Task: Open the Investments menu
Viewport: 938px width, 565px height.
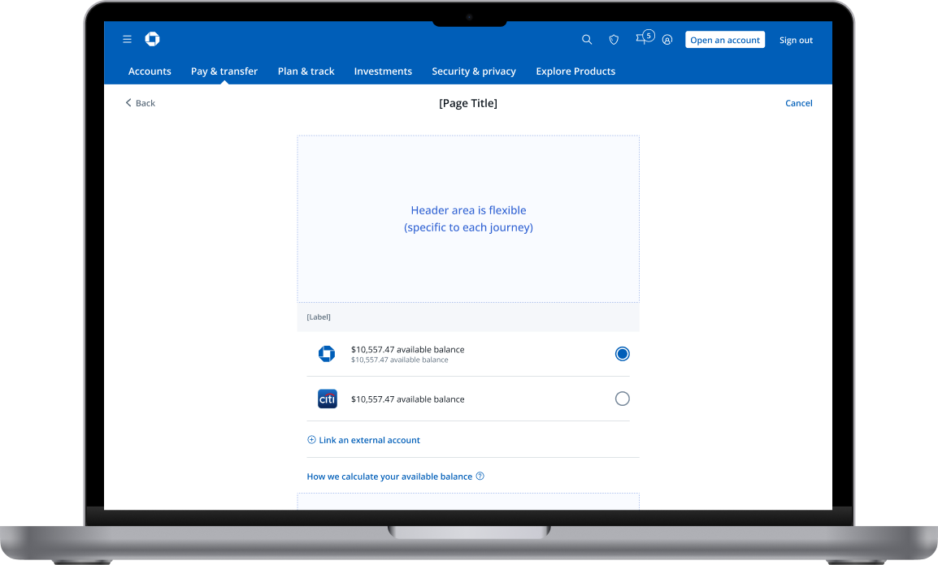Action: [x=383, y=71]
